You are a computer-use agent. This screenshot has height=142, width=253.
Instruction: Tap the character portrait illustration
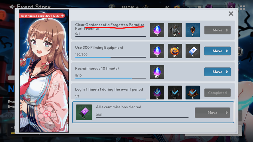pyautogui.click(x=44, y=71)
